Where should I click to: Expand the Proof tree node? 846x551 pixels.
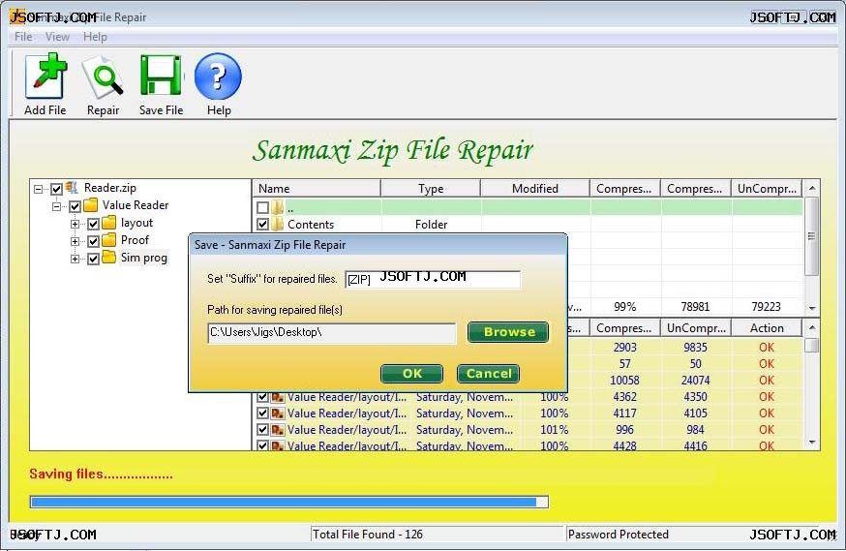tap(75, 241)
